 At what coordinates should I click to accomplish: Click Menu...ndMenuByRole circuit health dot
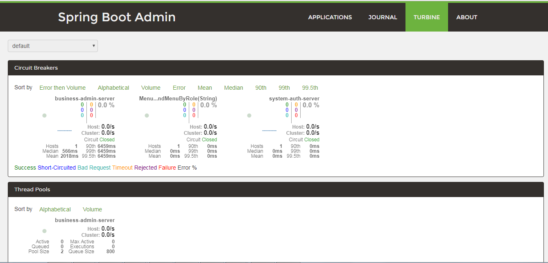pyautogui.click(x=147, y=116)
